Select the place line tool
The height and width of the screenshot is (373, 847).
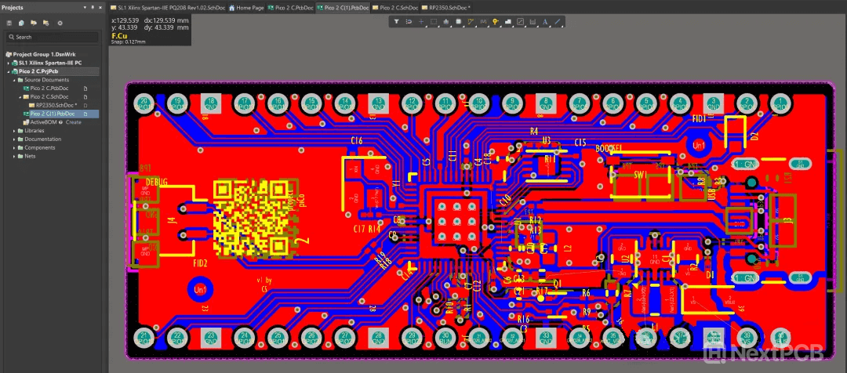[557, 21]
